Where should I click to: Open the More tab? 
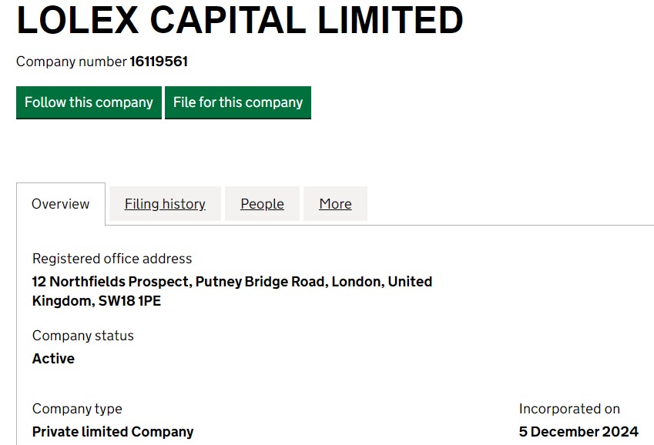pyautogui.click(x=335, y=204)
